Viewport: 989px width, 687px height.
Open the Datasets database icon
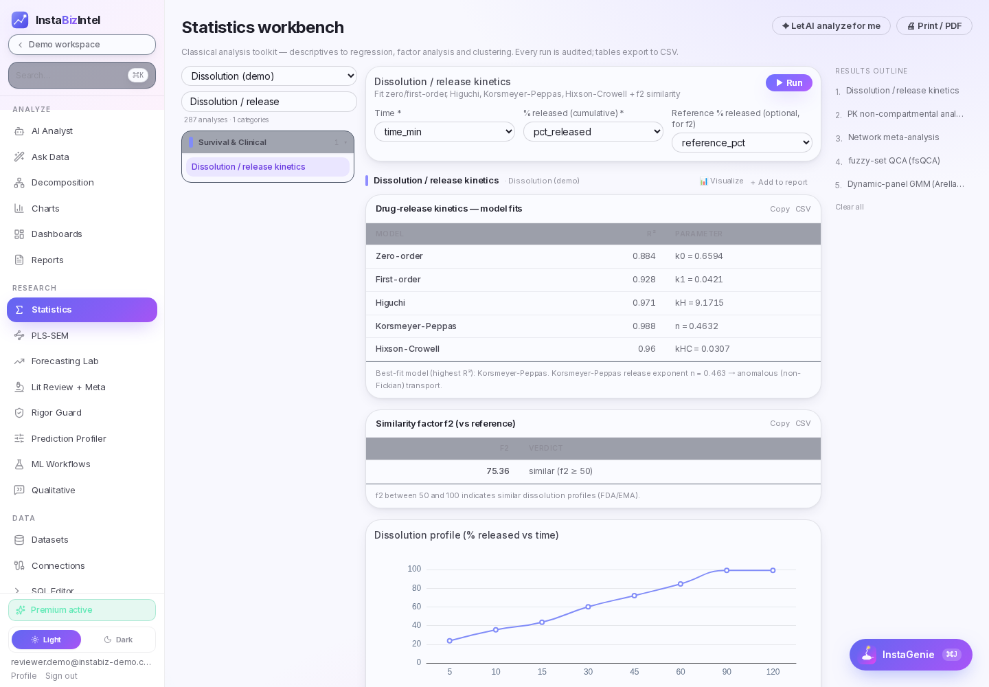19,540
